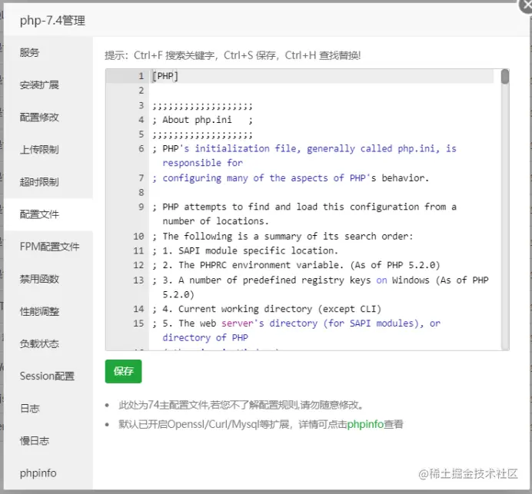Click line number 1 in gutter
Viewport: 532px width, 494px height.
(141, 76)
